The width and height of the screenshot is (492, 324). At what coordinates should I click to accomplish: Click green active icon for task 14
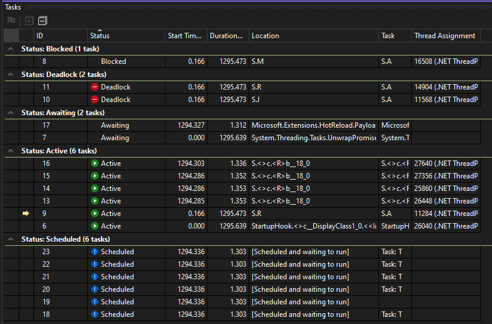[x=95, y=189]
